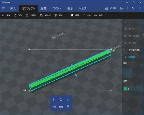Select the Measure (測定) tool icon
This screenshot has height=115, width=144.
pos(96,15)
